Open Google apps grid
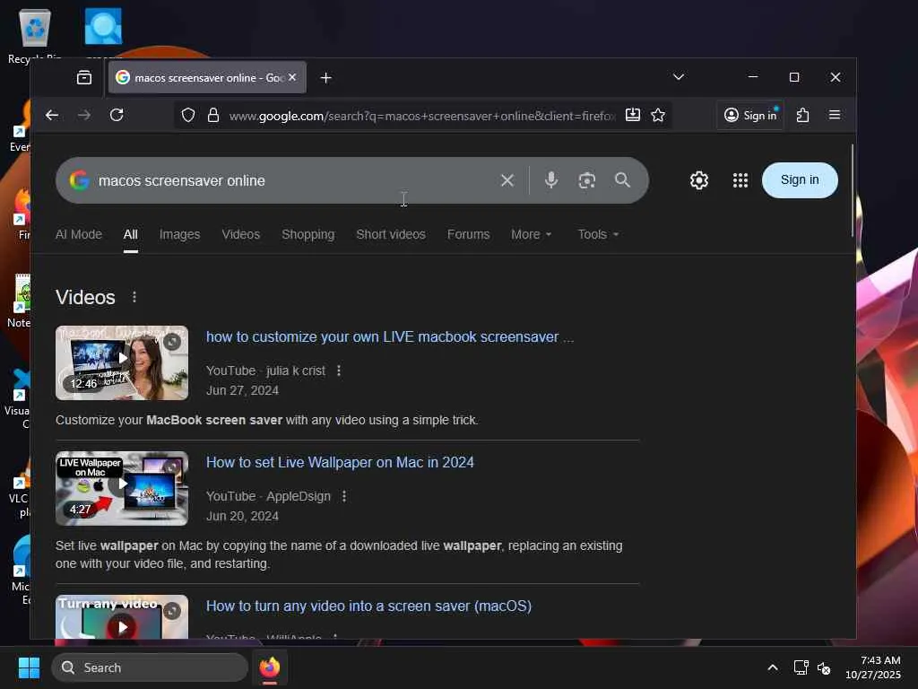Screen dimensions: 918x689 pos(740,180)
